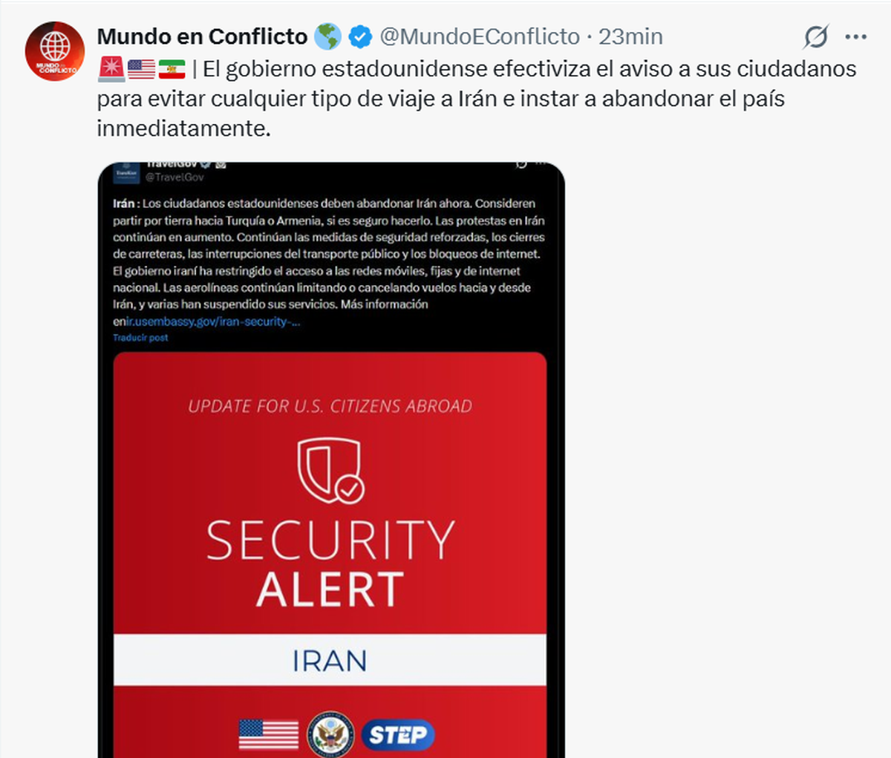Click Traducir post in embedded image
Image resolution: width=891 pixels, height=758 pixels.
point(140,338)
